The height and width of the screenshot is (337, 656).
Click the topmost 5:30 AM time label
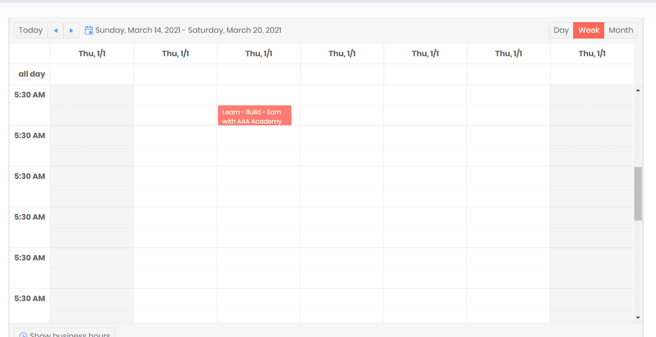[30, 95]
